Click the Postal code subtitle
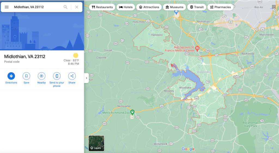 click(12, 62)
